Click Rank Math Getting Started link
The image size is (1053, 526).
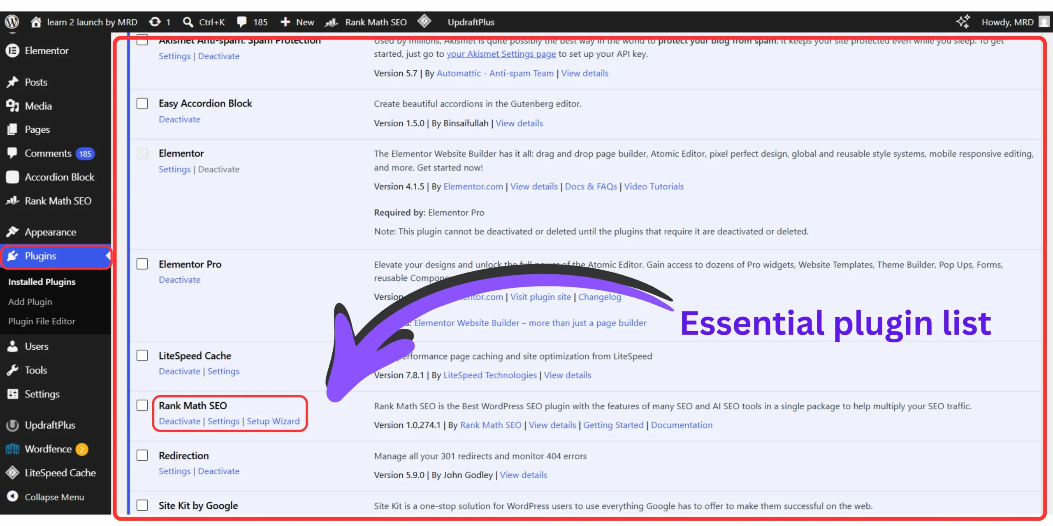coord(613,425)
